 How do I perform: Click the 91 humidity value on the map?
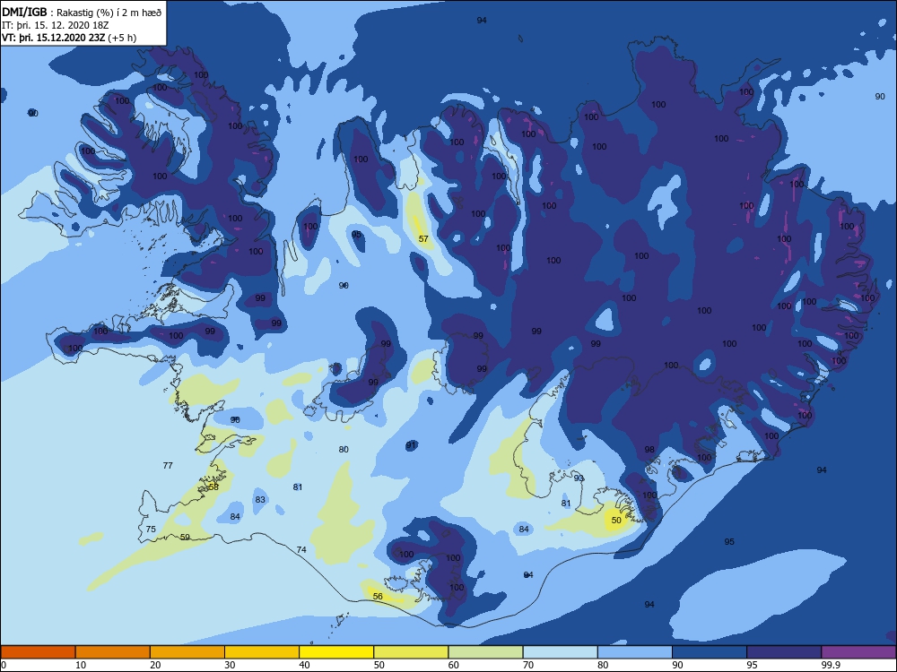point(412,445)
